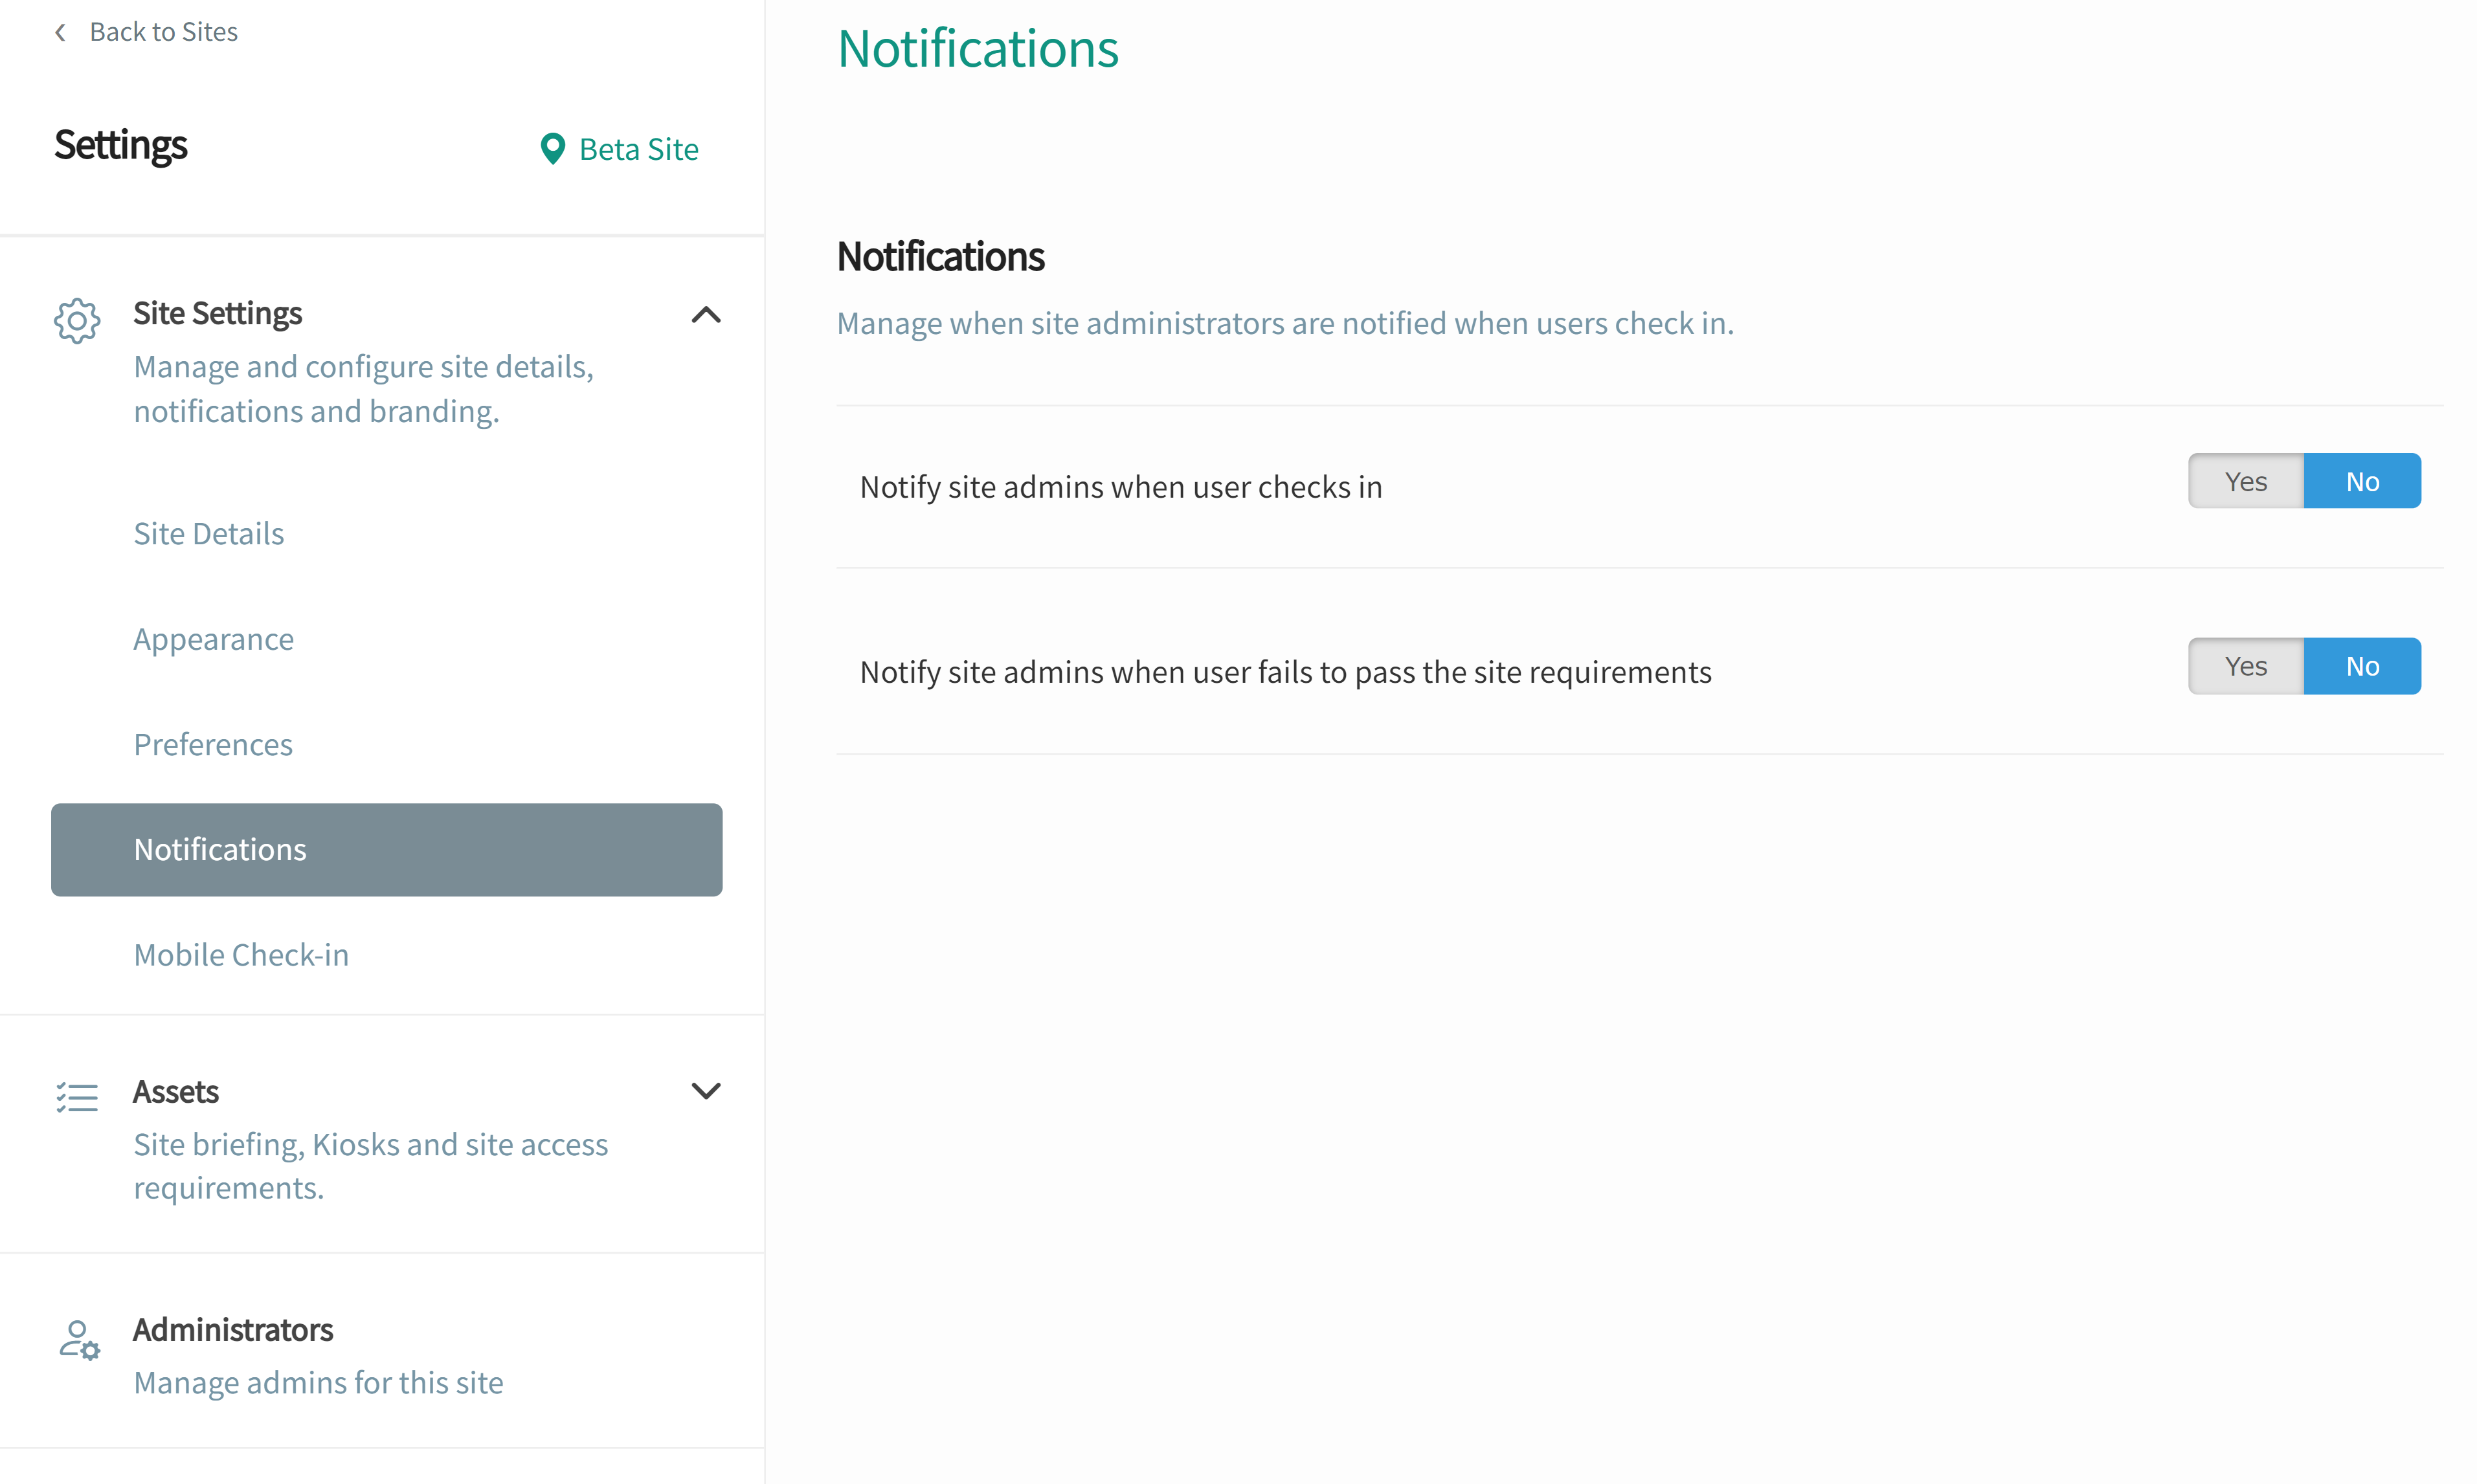Click the back arrow icon next to Back to Sites
Screen dimensions: 2477x1484
click(61, 32)
